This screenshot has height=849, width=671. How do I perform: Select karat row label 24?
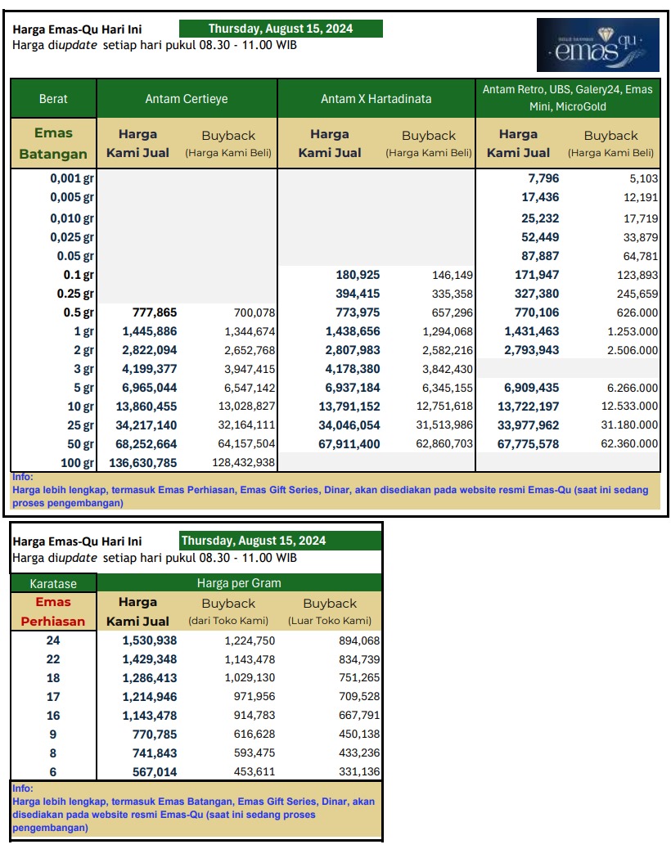[53, 640]
